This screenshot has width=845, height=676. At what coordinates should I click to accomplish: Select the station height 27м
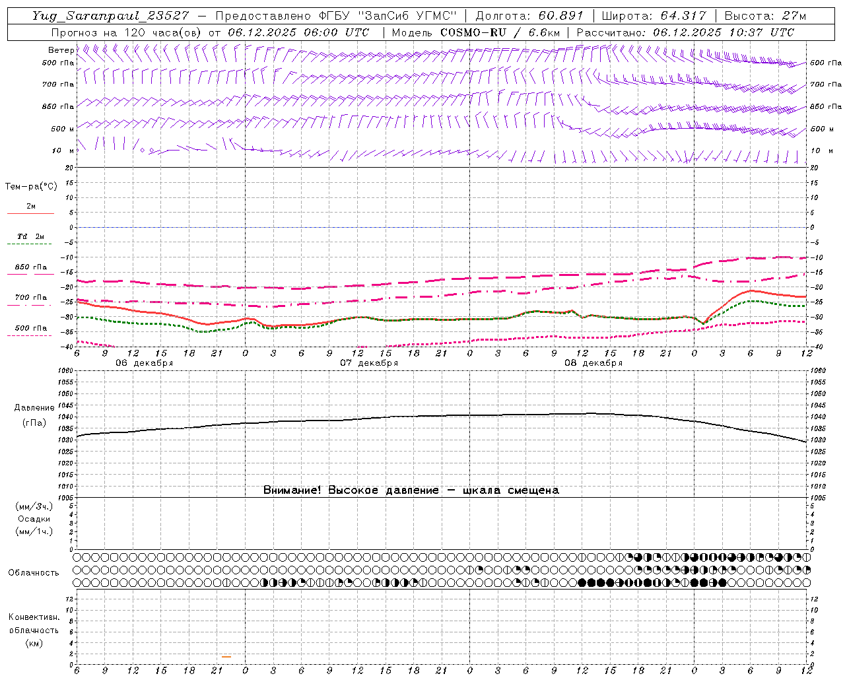pos(793,16)
